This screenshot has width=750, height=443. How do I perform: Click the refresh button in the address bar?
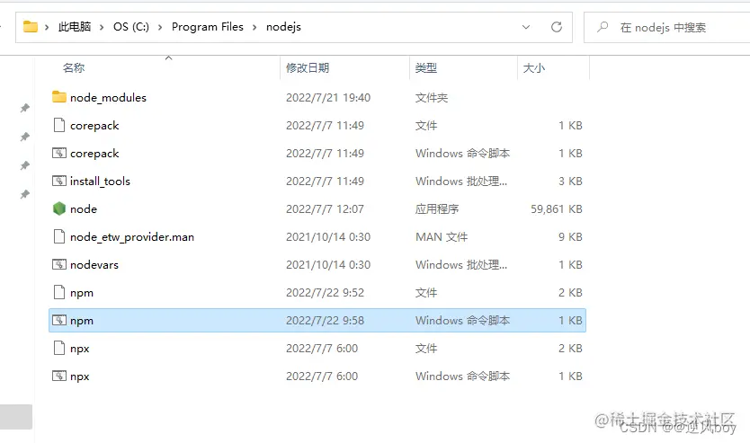[x=557, y=27]
